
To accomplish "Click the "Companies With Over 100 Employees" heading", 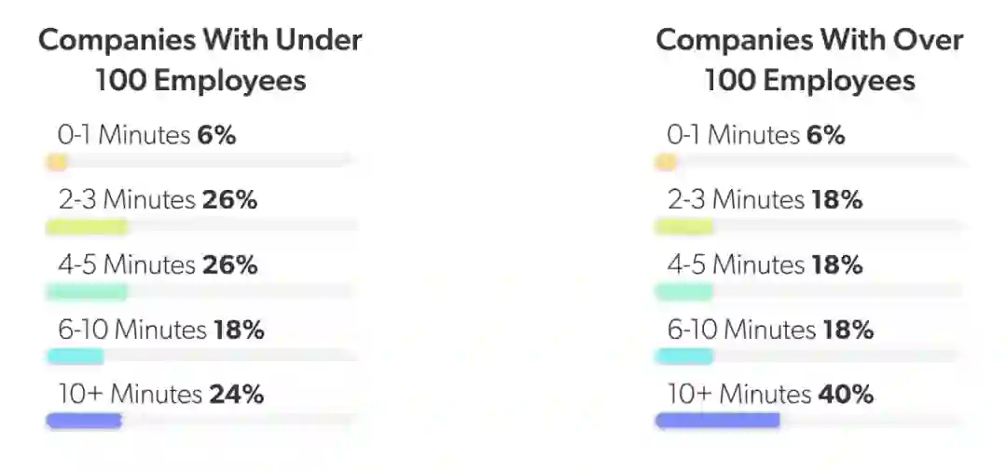I will pyautogui.click(x=808, y=61).
